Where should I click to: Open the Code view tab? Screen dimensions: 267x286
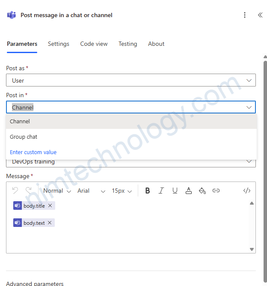(x=94, y=44)
